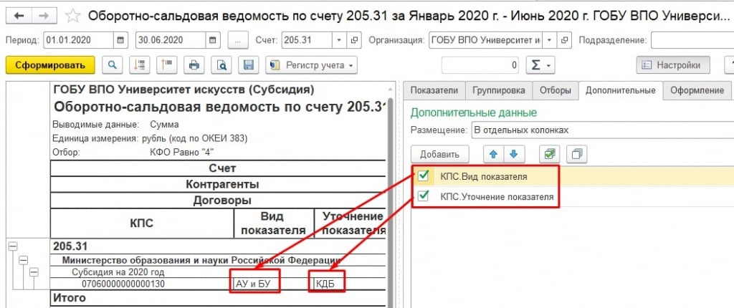The image size is (734, 308).
Task: Click the period end date field
Action: tap(171, 40)
